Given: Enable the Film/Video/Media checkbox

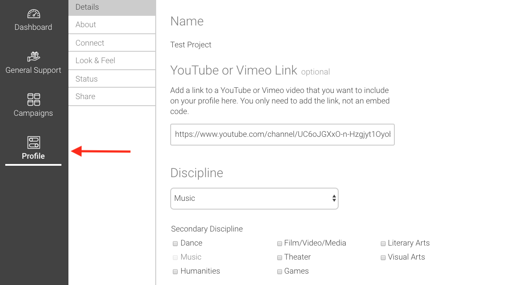Looking at the screenshot, I should pyautogui.click(x=279, y=244).
